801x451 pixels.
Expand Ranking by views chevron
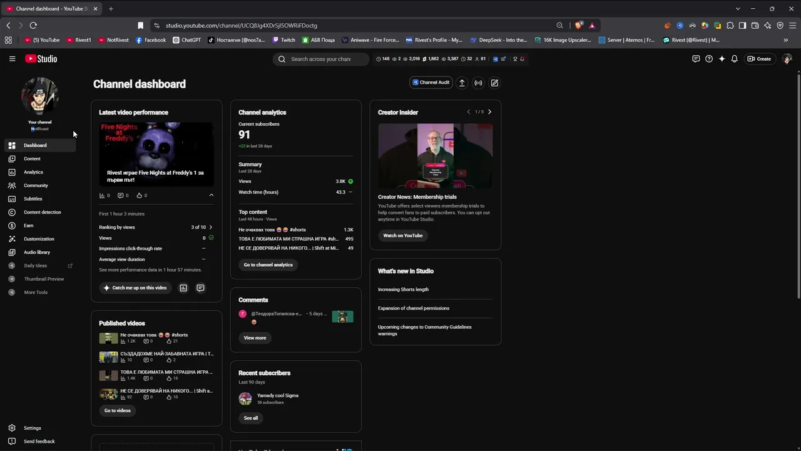[x=210, y=227]
